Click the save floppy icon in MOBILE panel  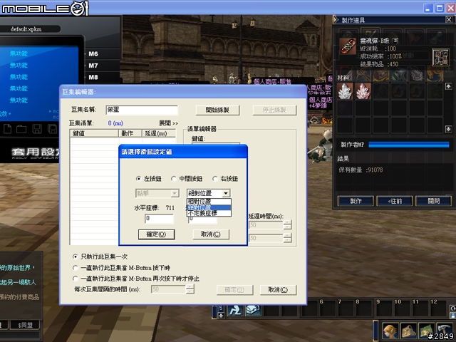point(37,129)
